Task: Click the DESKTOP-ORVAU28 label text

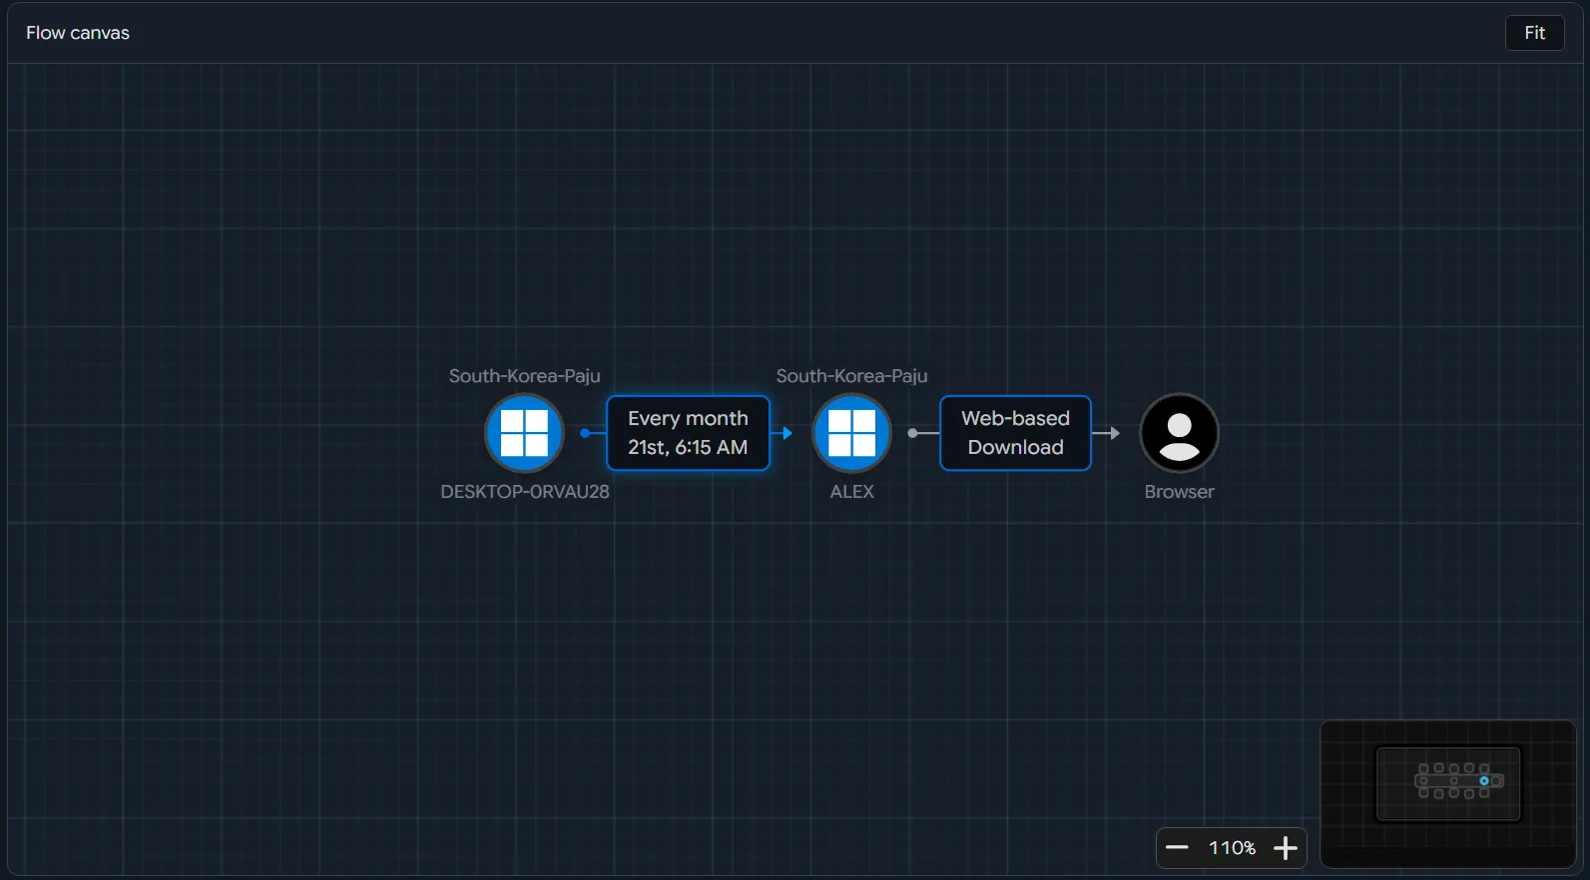Action: pos(525,492)
